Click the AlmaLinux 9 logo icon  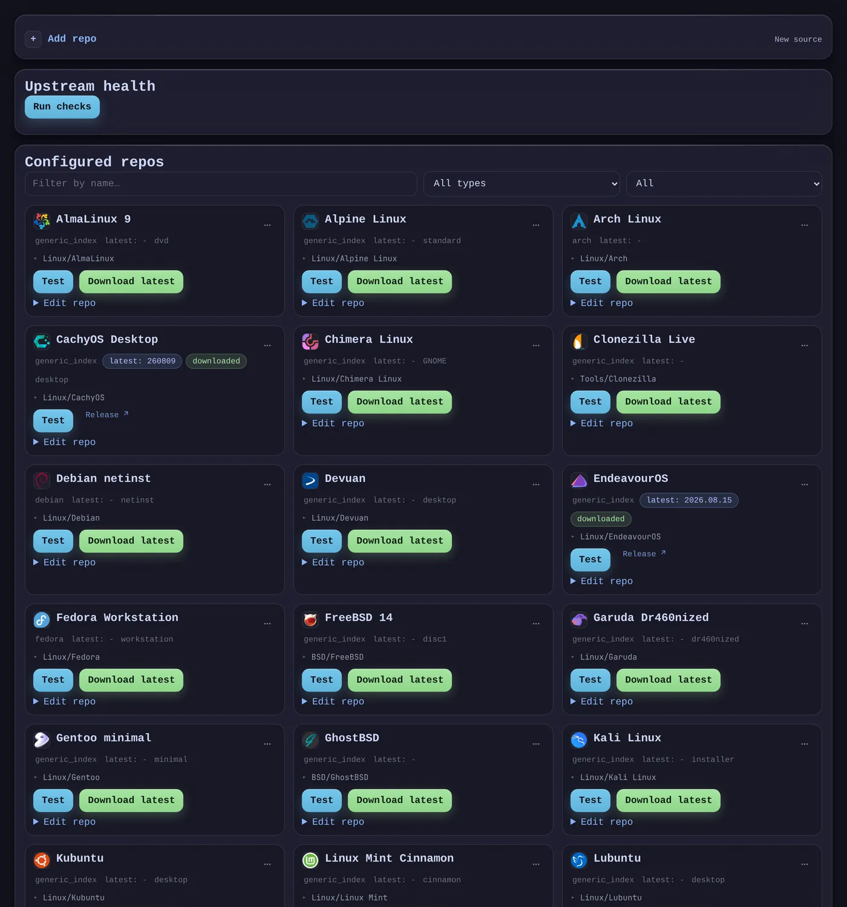click(x=42, y=221)
